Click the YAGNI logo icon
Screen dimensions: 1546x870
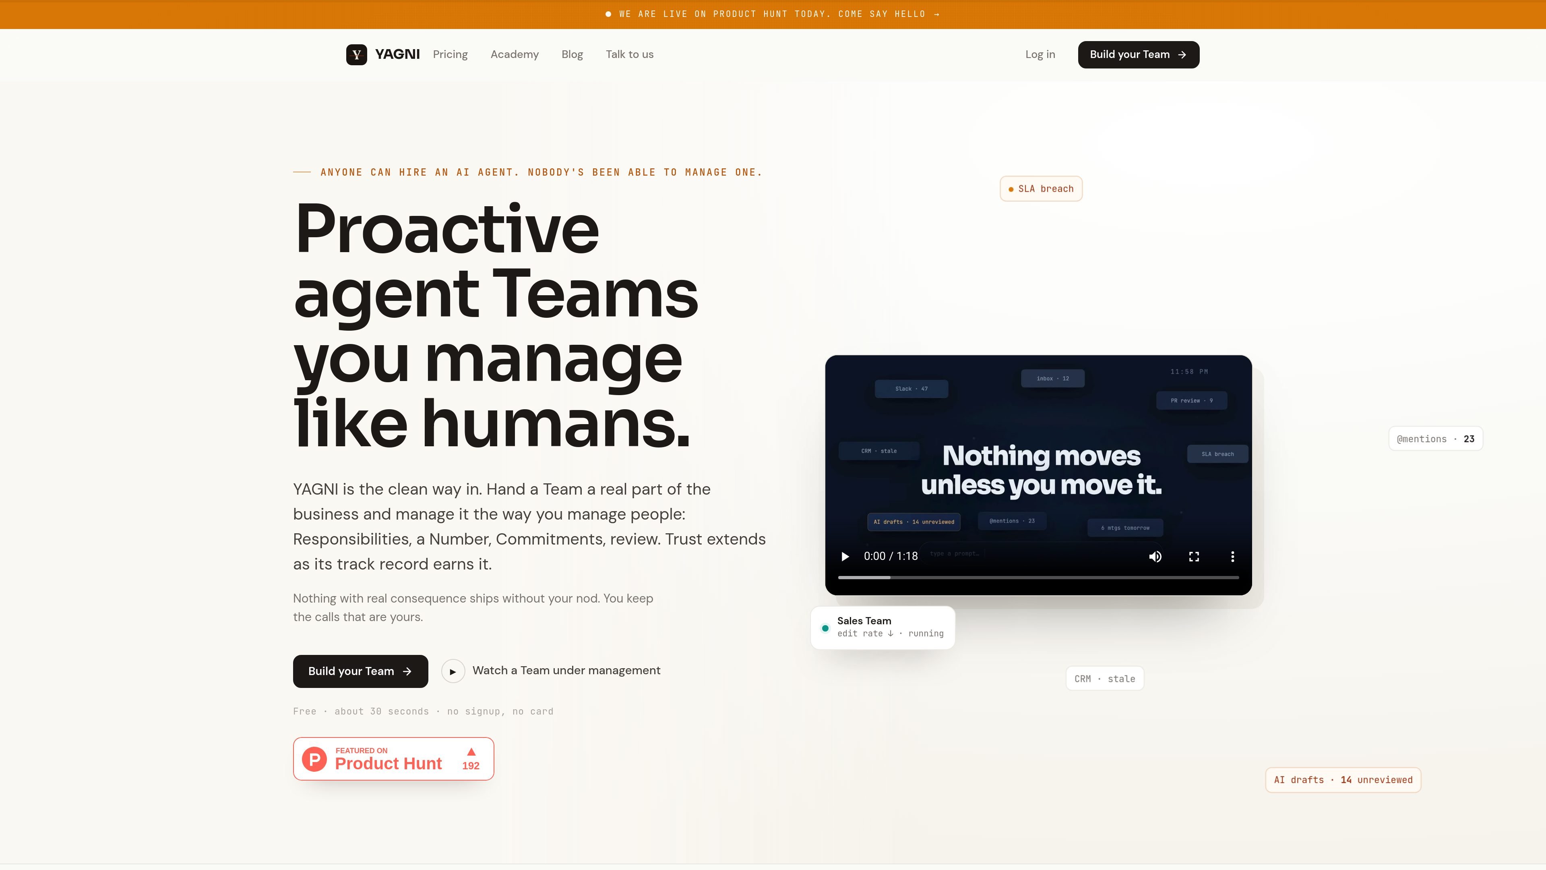point(356,55)
